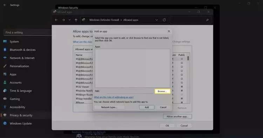Screen dimensions: 263x138
Task: Click the Find a setting search field
Action: tap(27, 32)
